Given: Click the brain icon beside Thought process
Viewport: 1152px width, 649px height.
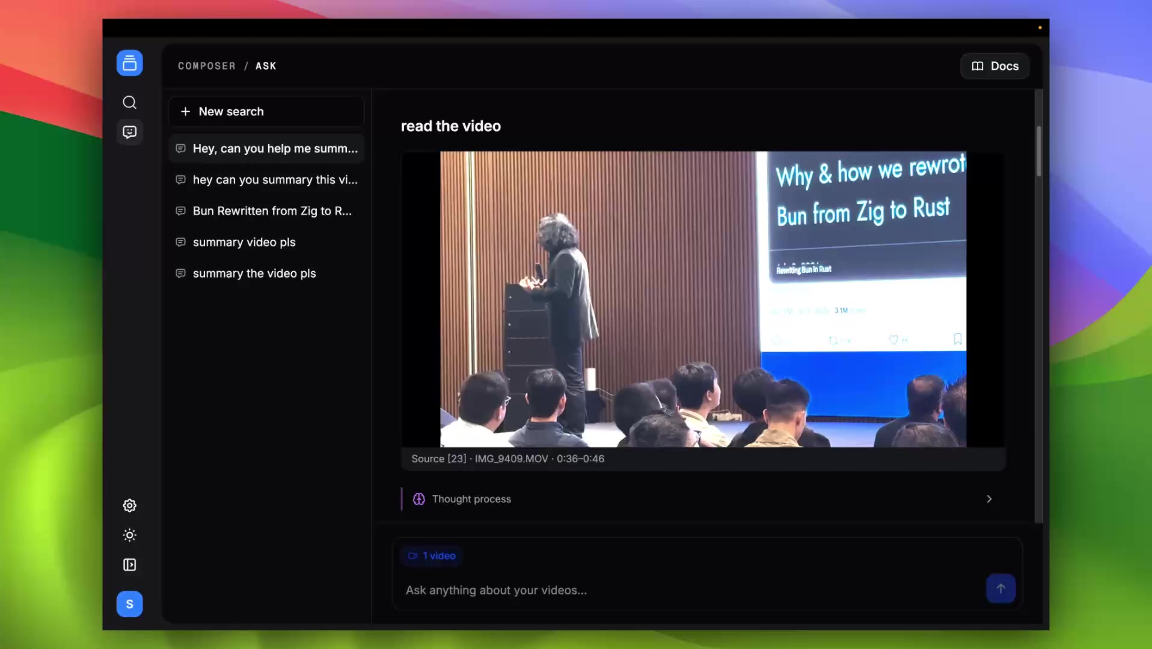Looking at the screenshot, I should pos(419,499).
